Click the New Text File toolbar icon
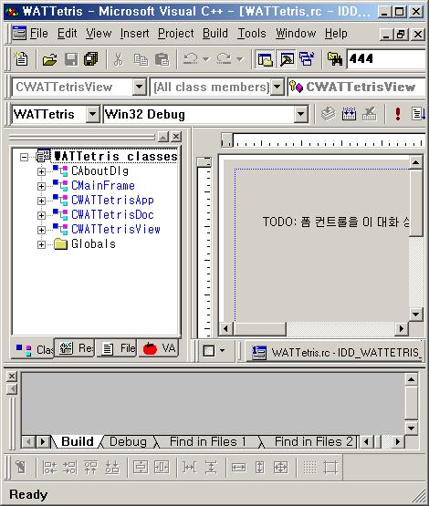Screen dimensions: 429x506 (x=21, y=59)
